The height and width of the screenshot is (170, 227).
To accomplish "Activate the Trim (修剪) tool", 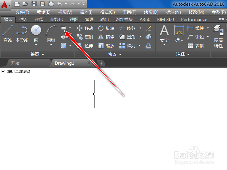I will [x=127, y=28].
